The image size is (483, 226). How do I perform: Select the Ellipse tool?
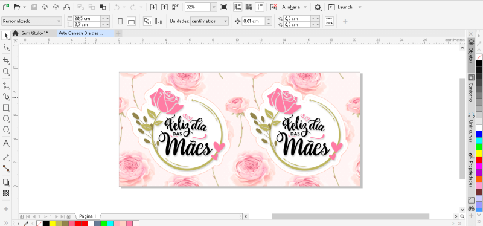coord(6,118)
